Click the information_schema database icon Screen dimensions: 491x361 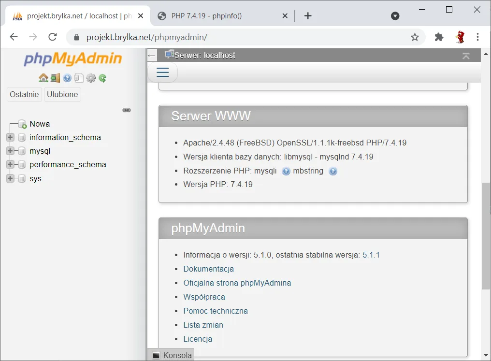tap(22, 137)
